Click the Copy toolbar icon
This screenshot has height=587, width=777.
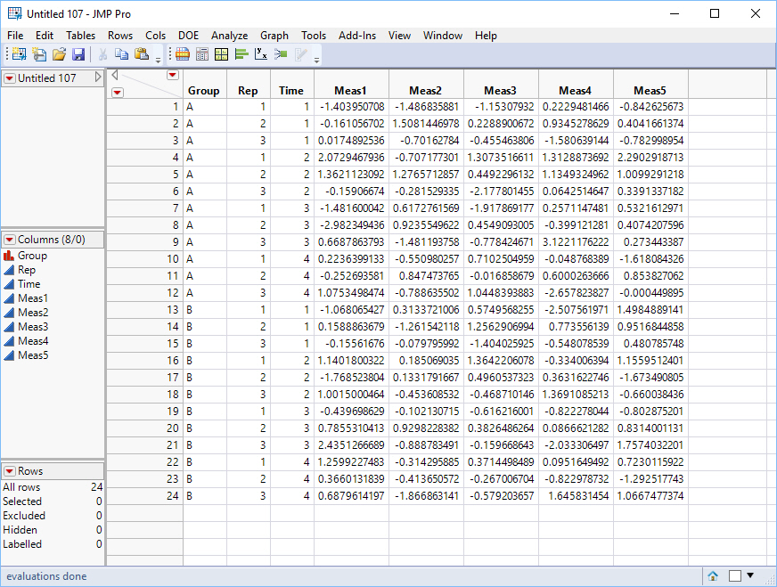pos(121,54)
